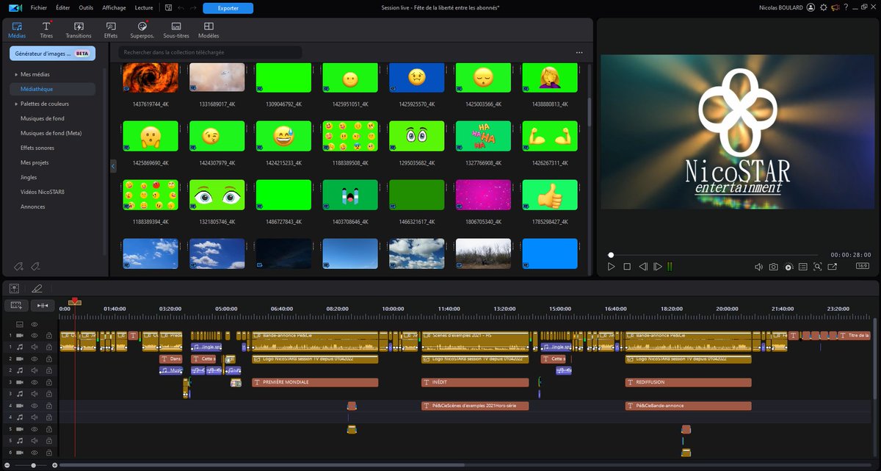The height and width of the screenshot is (471, 881).
Task: Open the user account icon beside Nicolas BOULARD
Action: (x=811, y=7)
